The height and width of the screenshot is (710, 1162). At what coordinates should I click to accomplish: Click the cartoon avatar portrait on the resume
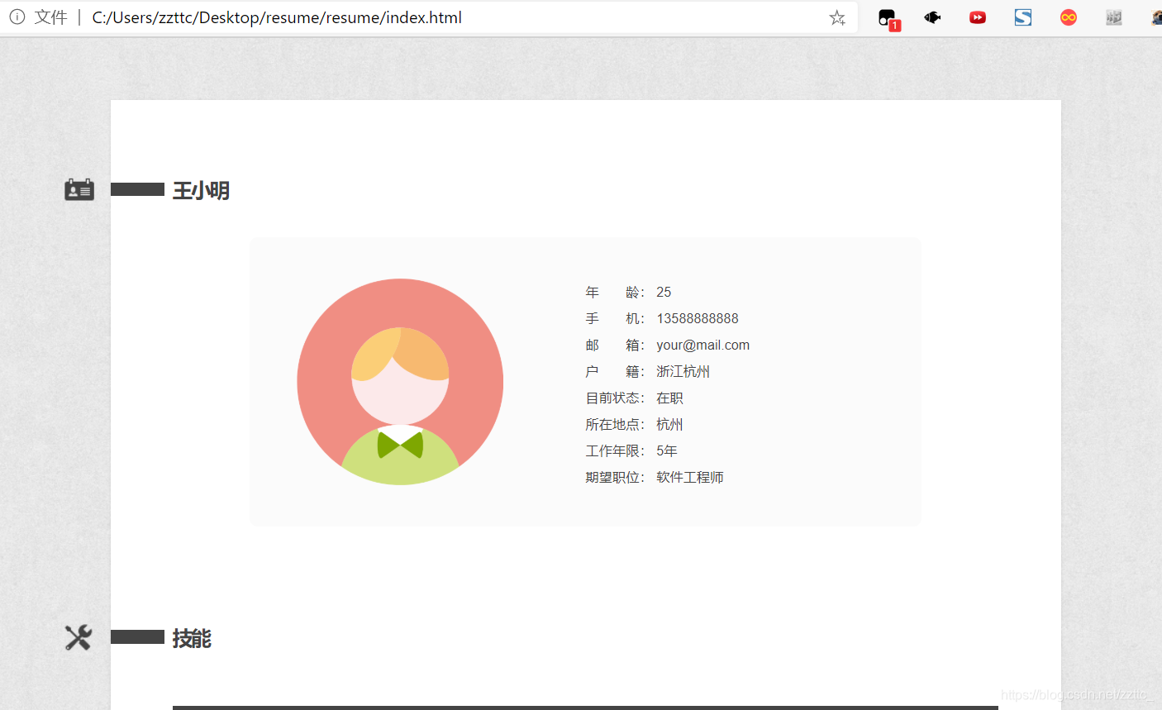tap(400, 380)
